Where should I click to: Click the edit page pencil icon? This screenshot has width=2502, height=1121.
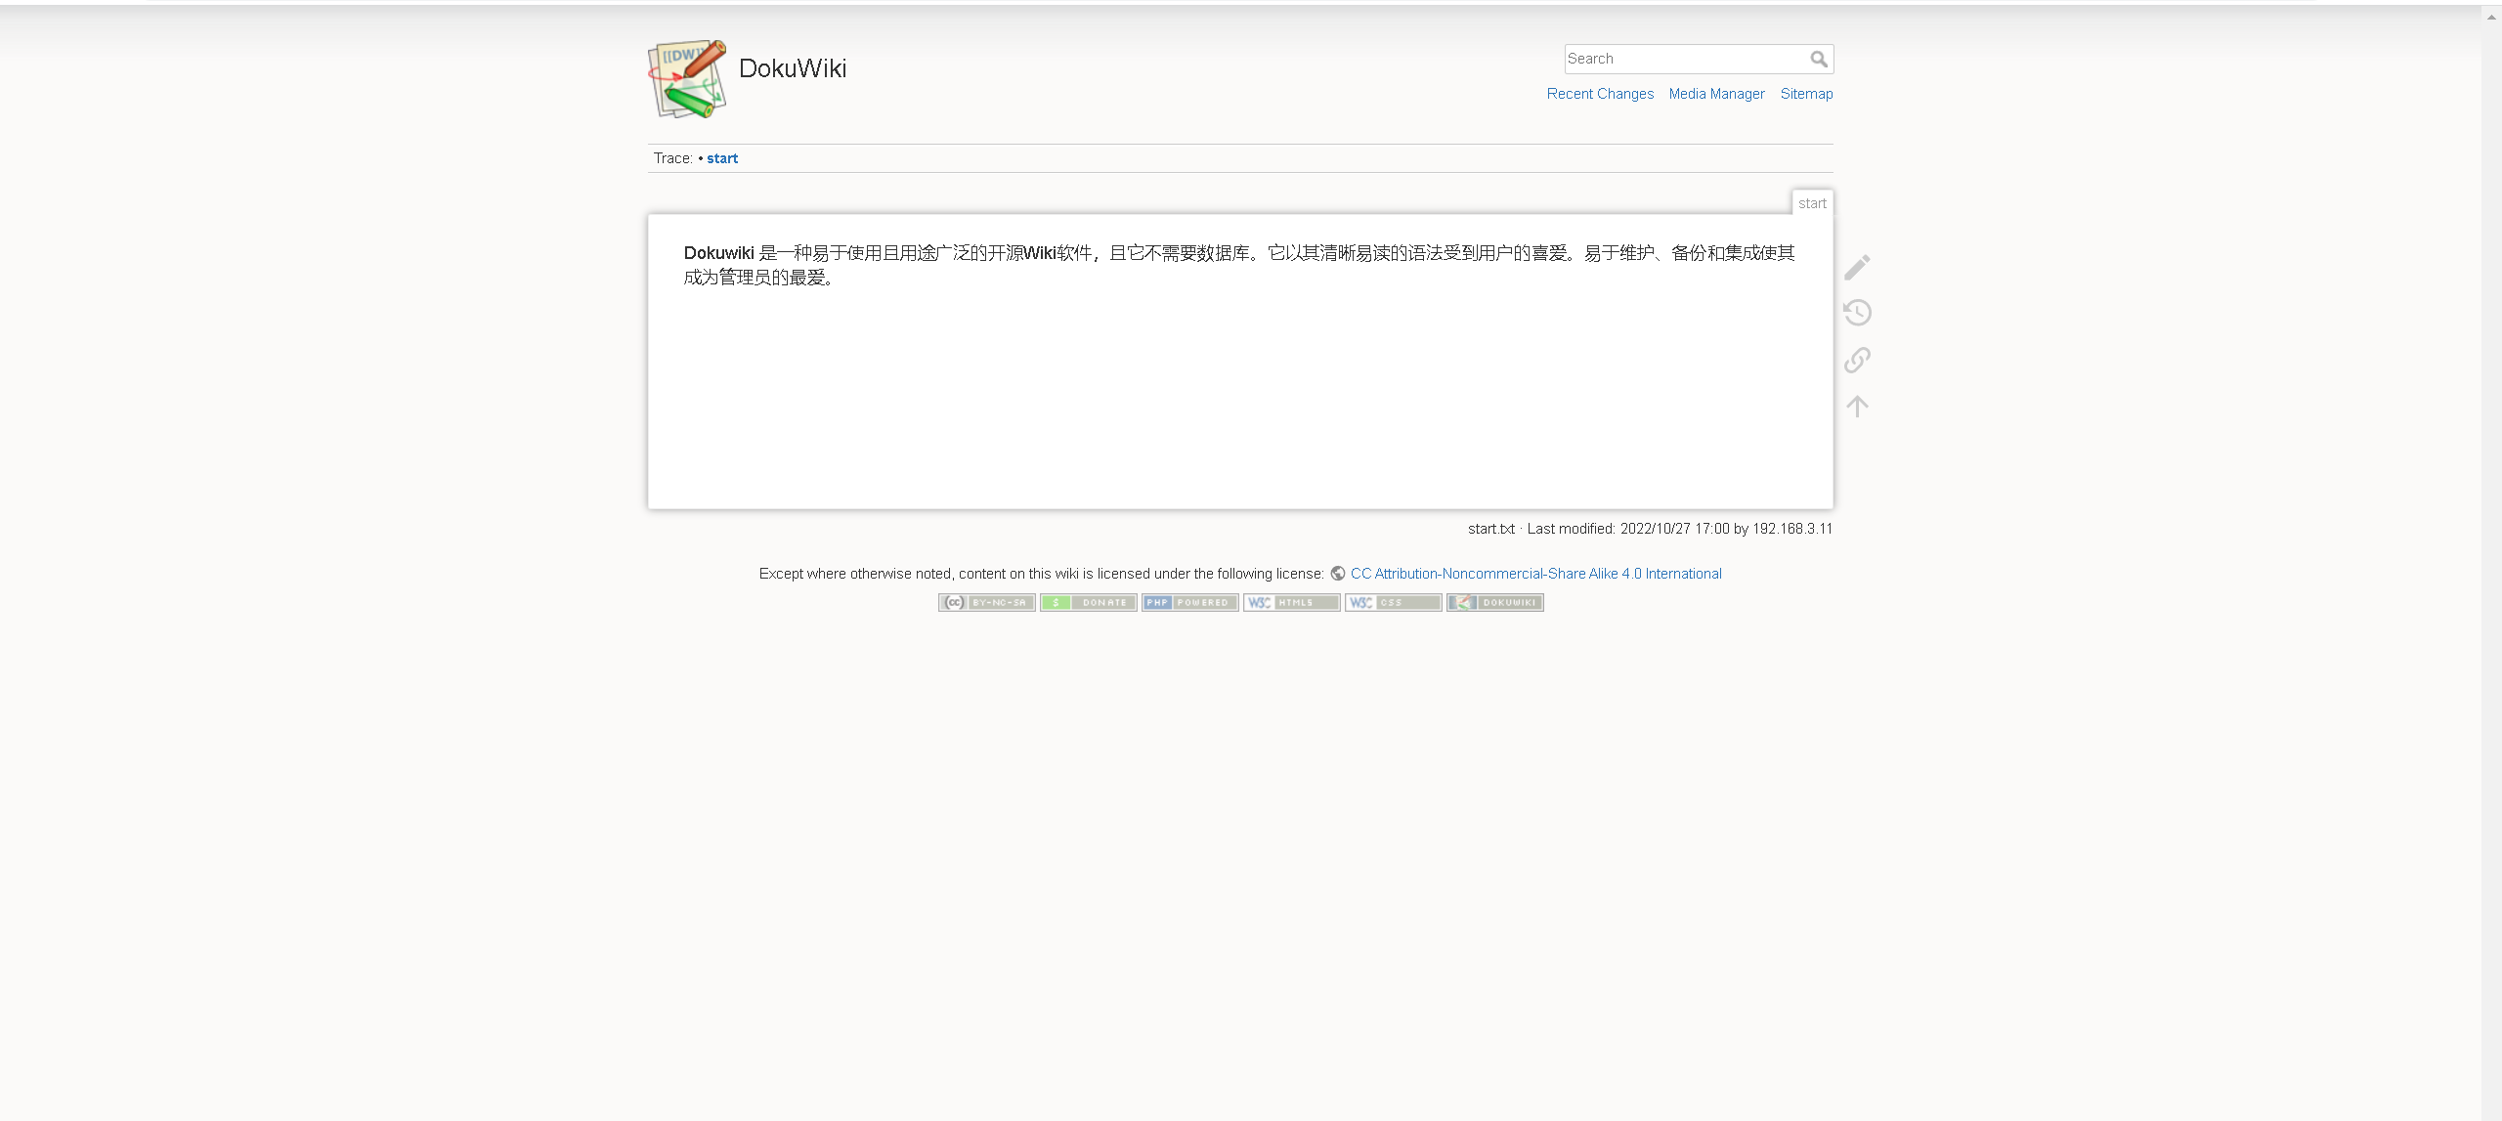[1857, 267]
